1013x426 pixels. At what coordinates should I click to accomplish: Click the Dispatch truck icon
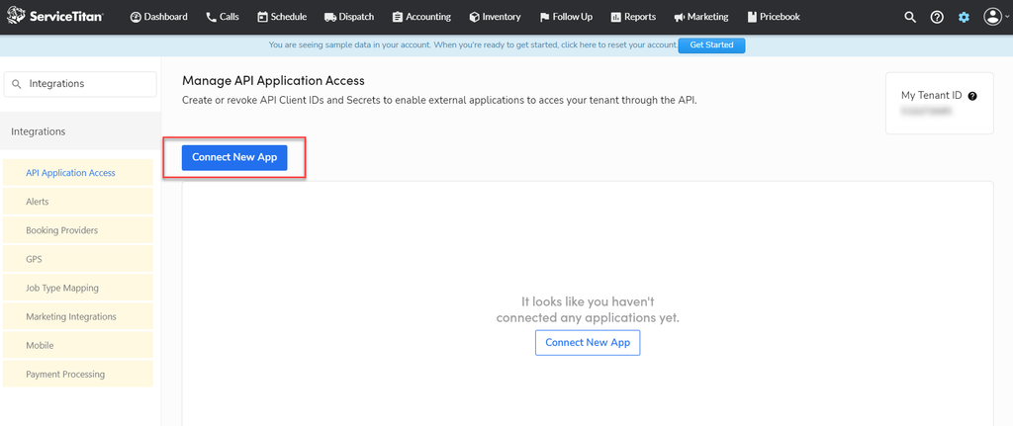click(x=330, y=17)
